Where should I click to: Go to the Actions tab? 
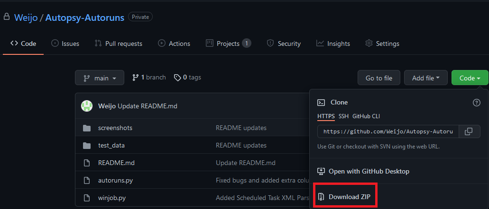174,44
